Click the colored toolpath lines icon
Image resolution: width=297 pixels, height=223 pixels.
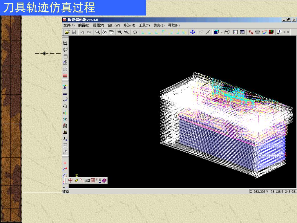[x=264, y=32]
